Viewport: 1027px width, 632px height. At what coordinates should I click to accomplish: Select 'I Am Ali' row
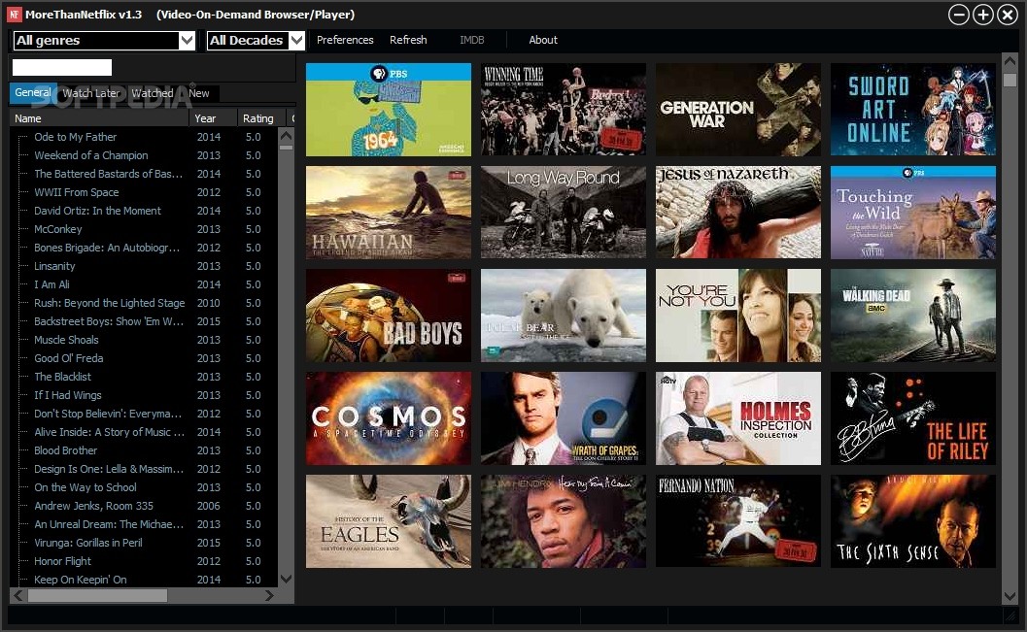(x=144, y=284)
